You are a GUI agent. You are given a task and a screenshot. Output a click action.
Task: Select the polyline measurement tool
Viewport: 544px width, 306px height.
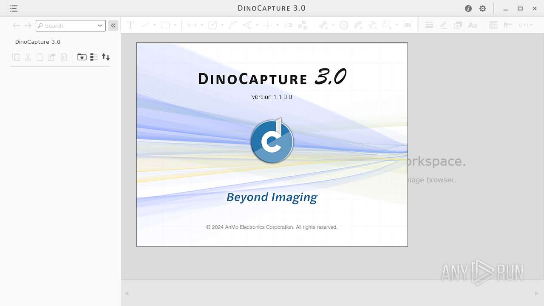tap(232, 25)
